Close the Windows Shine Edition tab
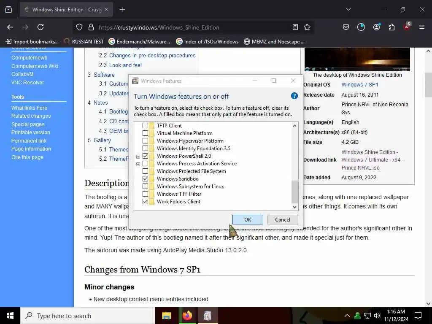Screen dimensions: 432x324 106,9
